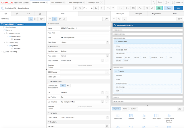Switch to the Page Shared Components tab
Screen dimensions: 184x128
[x=40, y=14]
